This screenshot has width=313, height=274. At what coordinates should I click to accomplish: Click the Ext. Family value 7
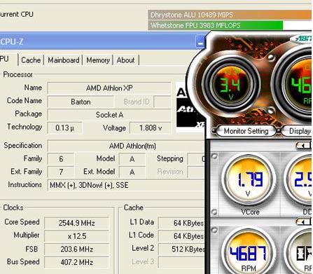(61, 172)
